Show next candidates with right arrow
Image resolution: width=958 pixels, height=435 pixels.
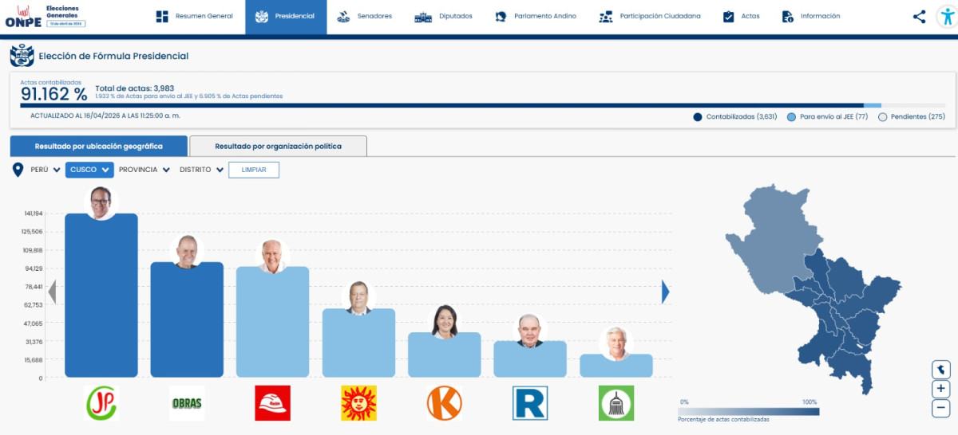coord(666,292)
